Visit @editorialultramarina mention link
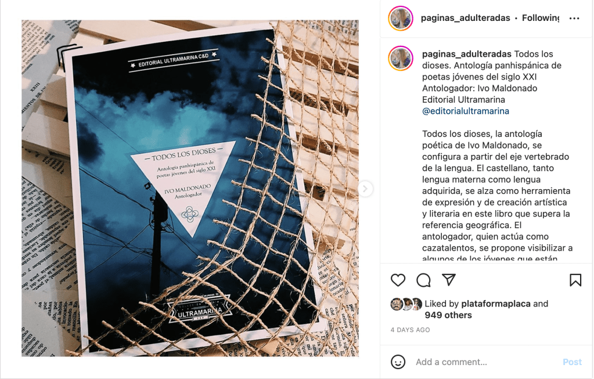The image size is (594, 379). [x=466, y=111]
